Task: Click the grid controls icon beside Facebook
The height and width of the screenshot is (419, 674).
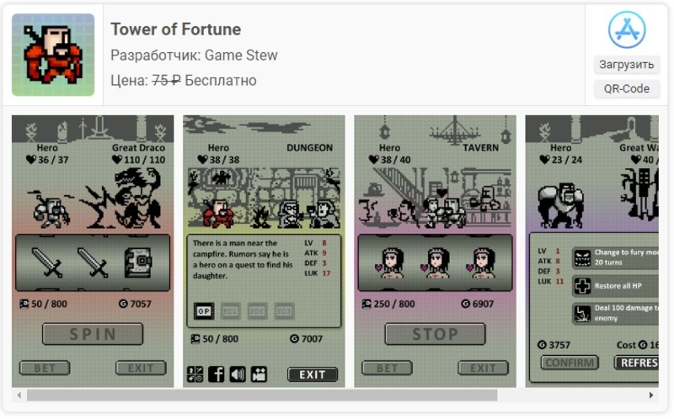Action: tap(195, 374)
